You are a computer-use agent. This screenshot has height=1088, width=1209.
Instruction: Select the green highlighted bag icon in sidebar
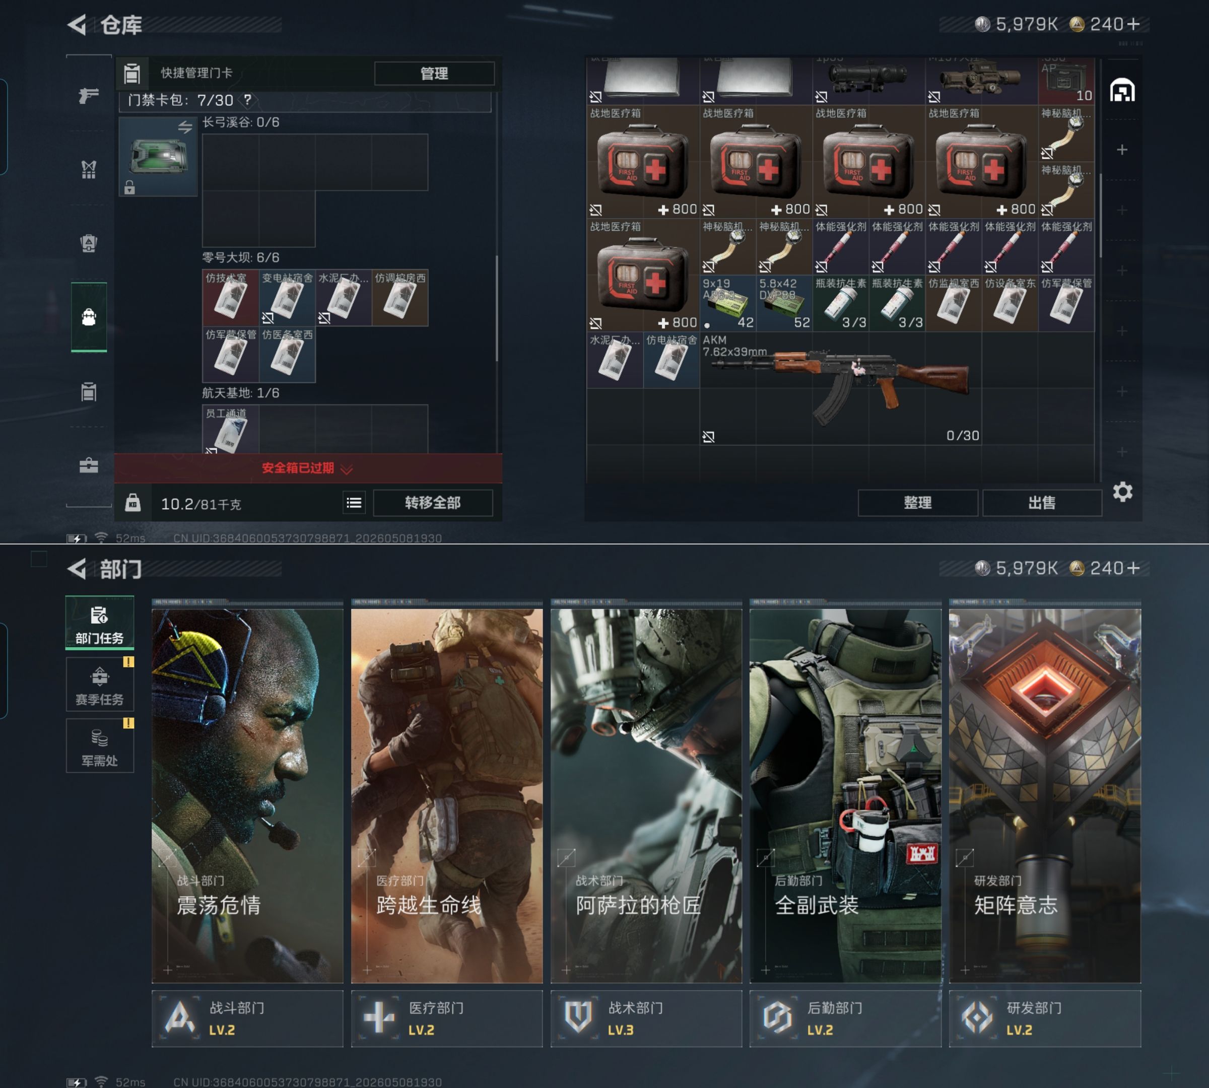[x=89, y=317]
